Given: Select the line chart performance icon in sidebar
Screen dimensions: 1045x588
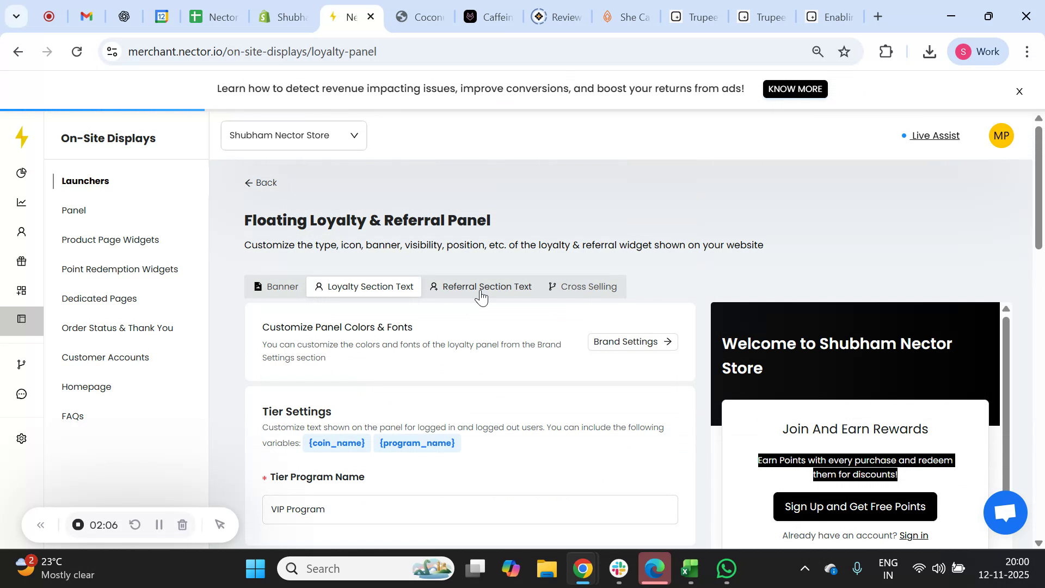Looking at the screenshot, I should tap(21, 202).
